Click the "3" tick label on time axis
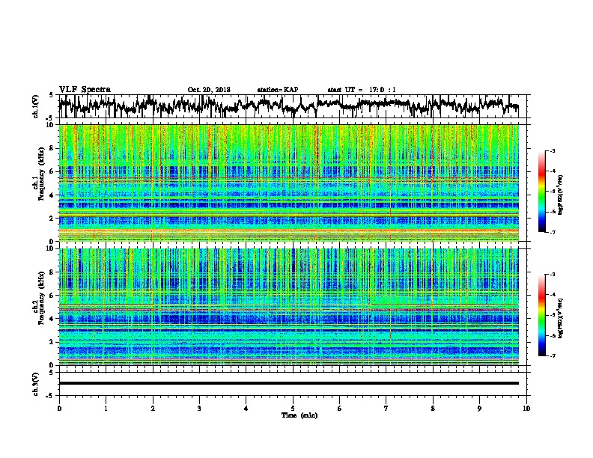The image size is (593, 458). coord(199,409)
